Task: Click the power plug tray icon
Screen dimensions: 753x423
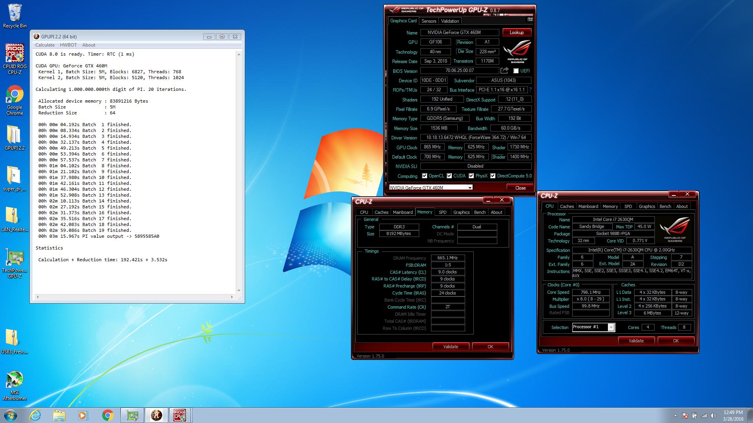Action: coord(695,416)
